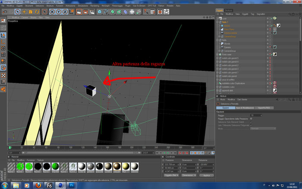Add a cube primitive from toolbar

click(x=99, y=12)
